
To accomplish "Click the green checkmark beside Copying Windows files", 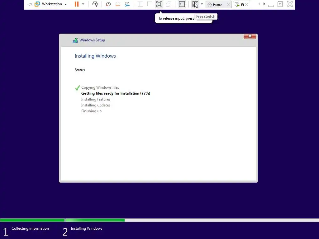I will [77, 88].
